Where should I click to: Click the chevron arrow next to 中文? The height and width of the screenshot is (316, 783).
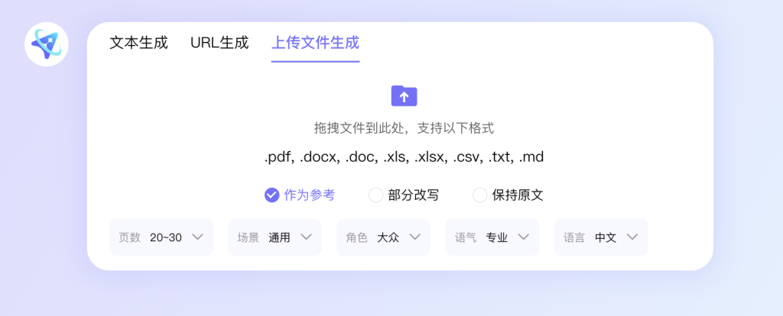tap(632, 237)
